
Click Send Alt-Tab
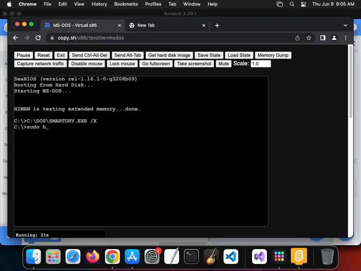(x=128, y=55)
